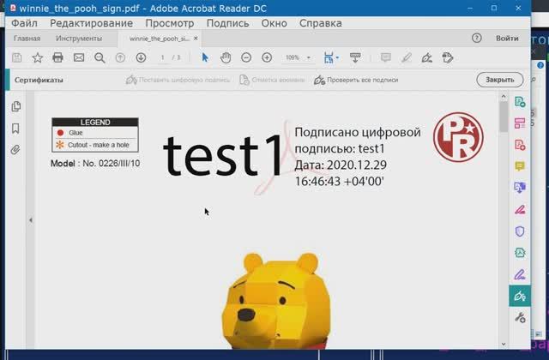Open the attachments paperclip panel

[15, 150]
